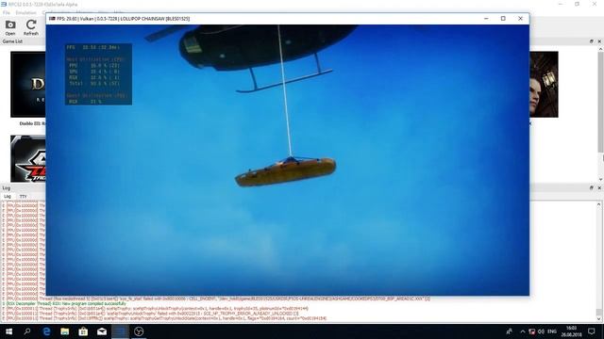Close the Game List dock panel
Screen dimensions: 604x339
click(x=599, y=41)
